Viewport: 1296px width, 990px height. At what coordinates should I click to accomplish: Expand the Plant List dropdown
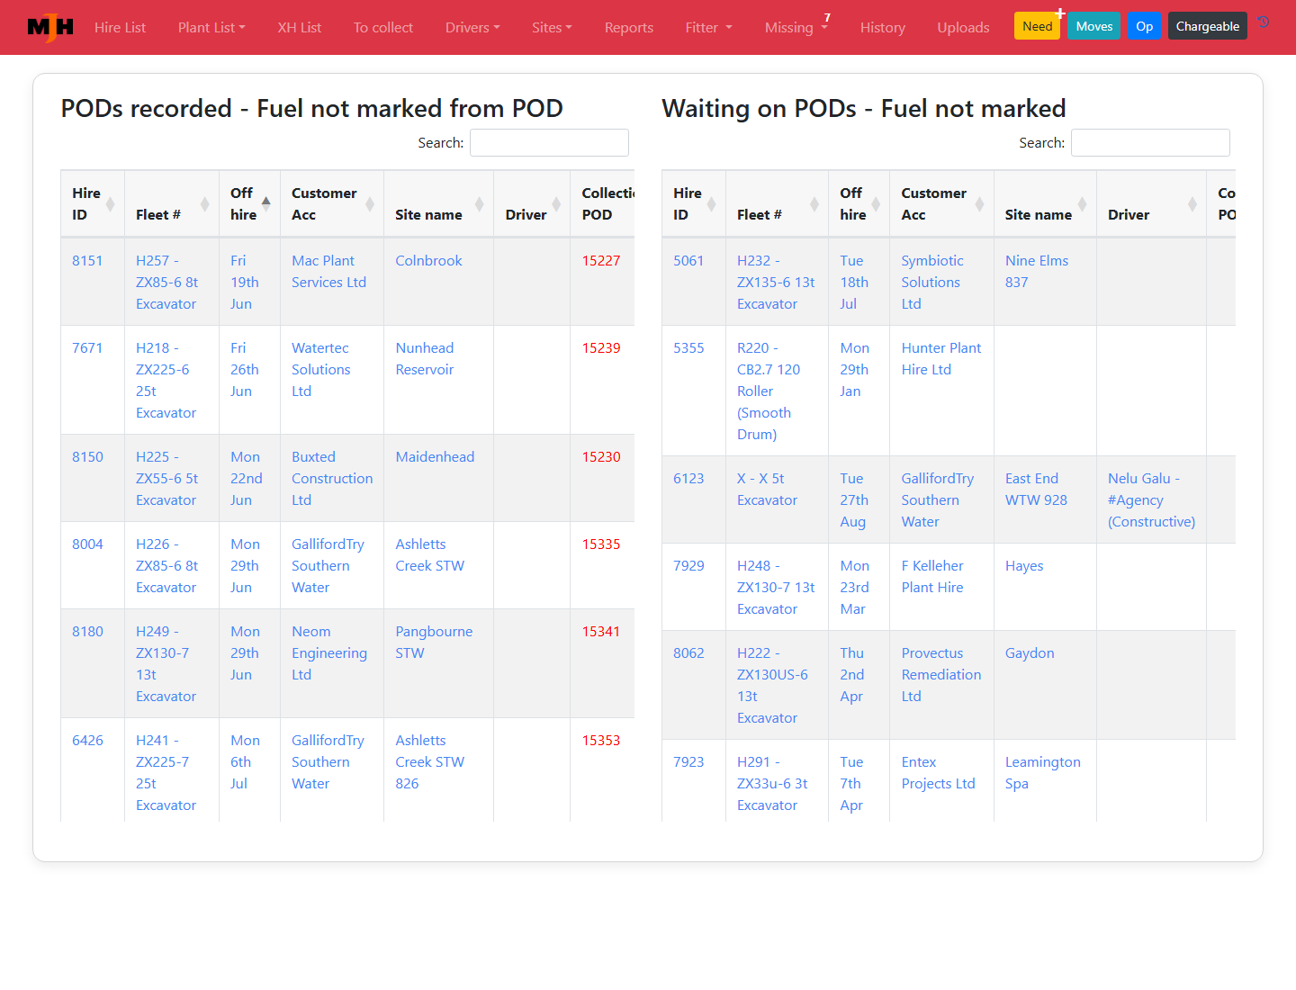click(211, 28)
